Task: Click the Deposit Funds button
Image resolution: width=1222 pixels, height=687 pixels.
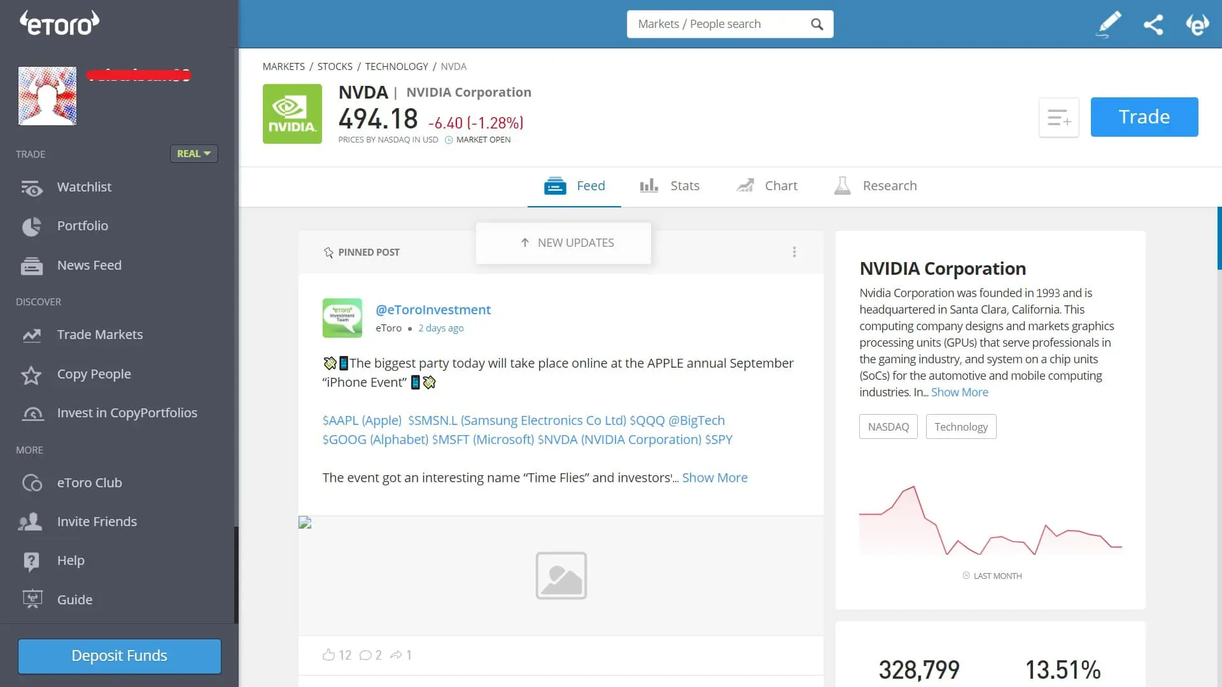Action: click(x=120, y=656)
